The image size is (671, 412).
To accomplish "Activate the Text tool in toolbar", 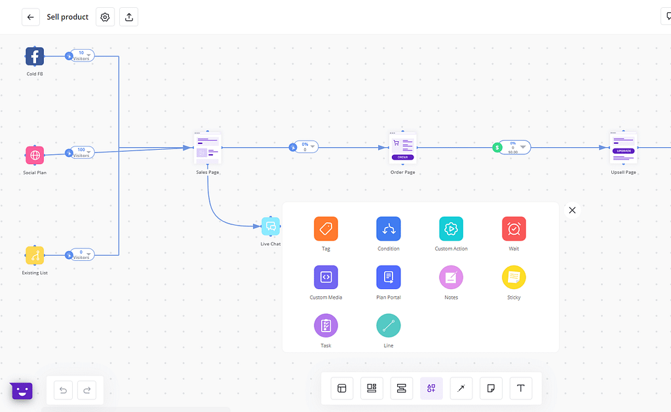I will (x=521, y=388).
